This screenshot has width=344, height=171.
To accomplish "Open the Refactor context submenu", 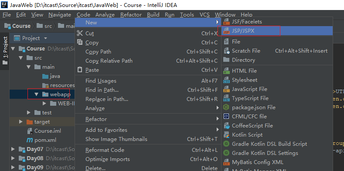I will tap(148, 119).
